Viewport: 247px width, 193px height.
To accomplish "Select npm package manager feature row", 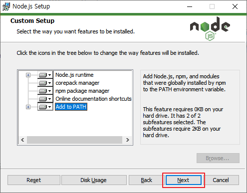I will click(82, 91).
